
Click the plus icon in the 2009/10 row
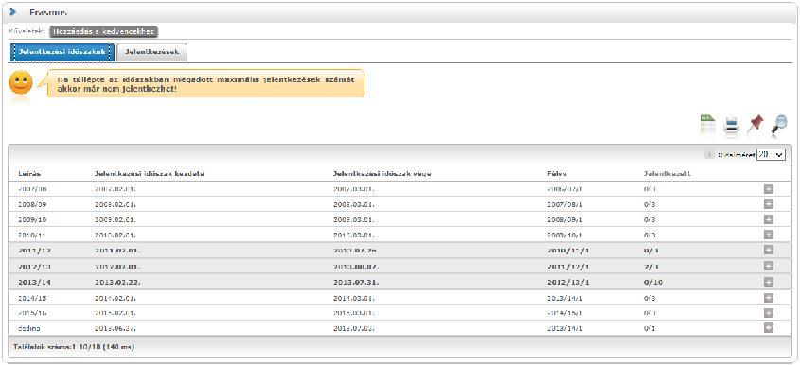(x=769, y=219)
